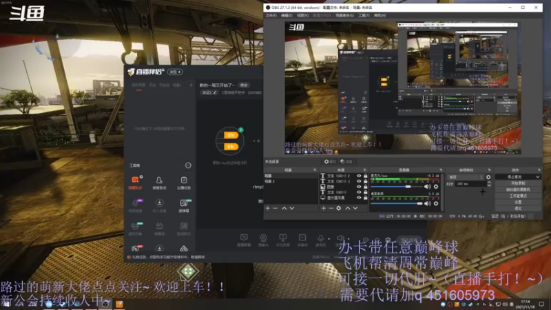551x310 pixels.
Task: Click the 类型 mode switch pill
Action: 175,72
